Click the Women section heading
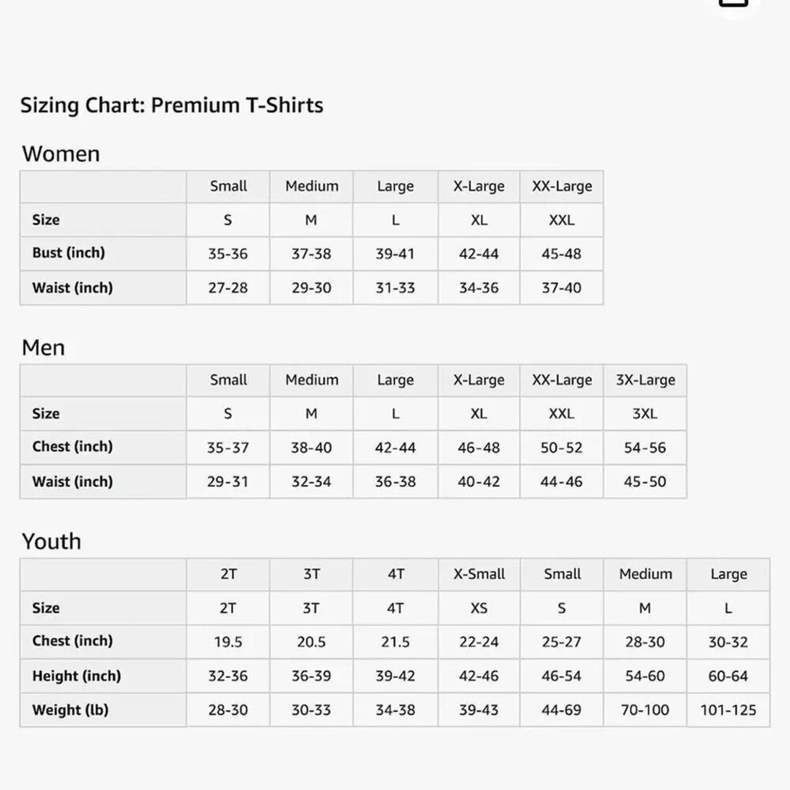The height and width of the screenshot is (790, 790). tap(61, 154)
